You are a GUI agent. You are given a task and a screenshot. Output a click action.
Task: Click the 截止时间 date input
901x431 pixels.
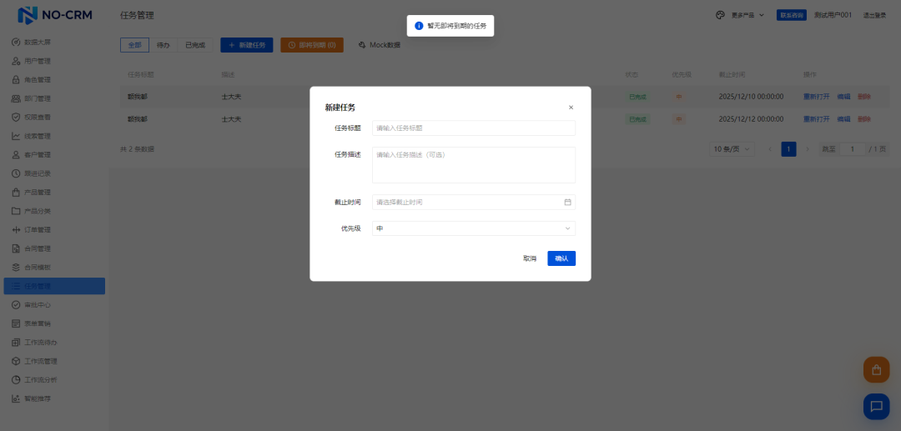474,202
